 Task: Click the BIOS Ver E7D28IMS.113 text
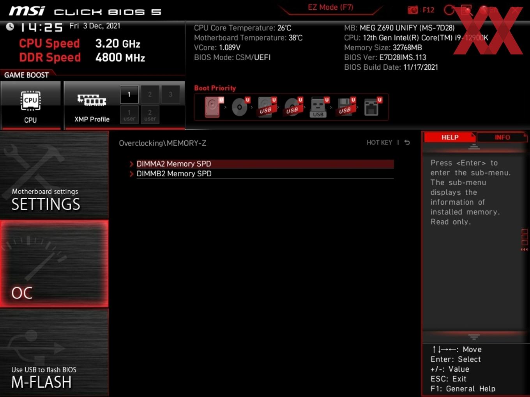385,57
